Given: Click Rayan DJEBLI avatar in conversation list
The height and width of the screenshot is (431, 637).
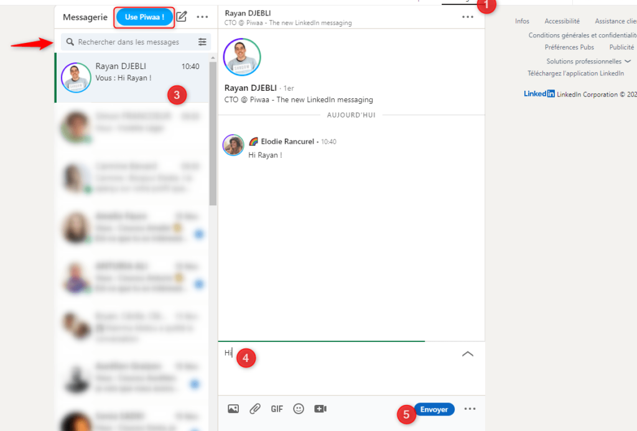Looking at the screenshot, I should tap(76, 78).
